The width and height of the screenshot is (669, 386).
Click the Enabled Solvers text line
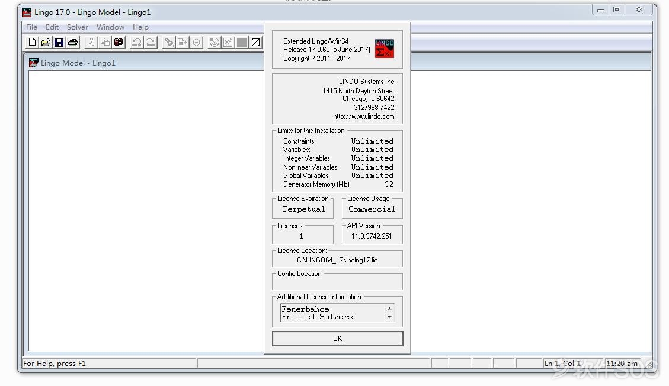[319, 317]
